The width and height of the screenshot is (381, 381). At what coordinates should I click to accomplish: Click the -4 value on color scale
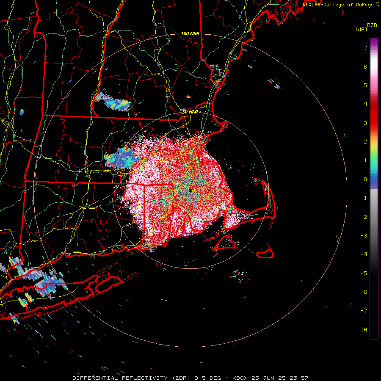(x=364, y=254)
